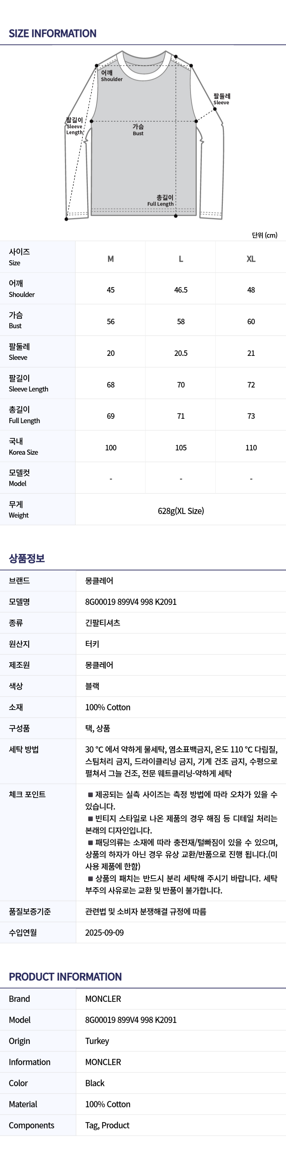Screen dimensions: 286x1160
Task: Click the import date 2025-09-09
Action: (x=104, y=932)
